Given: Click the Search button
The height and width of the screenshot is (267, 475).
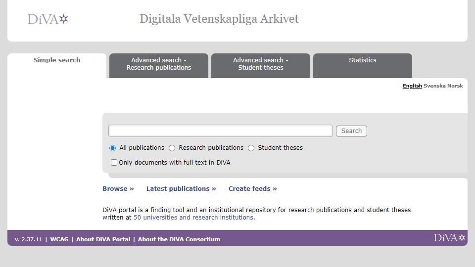Looking at the screenshot, I should pyautogui.click(x=351, y=131).
